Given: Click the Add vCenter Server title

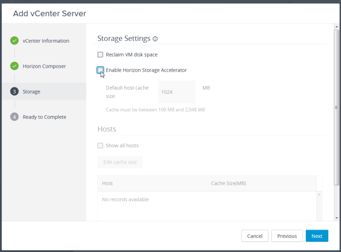Looking at the screenshot, I should (x=50, y=14).
